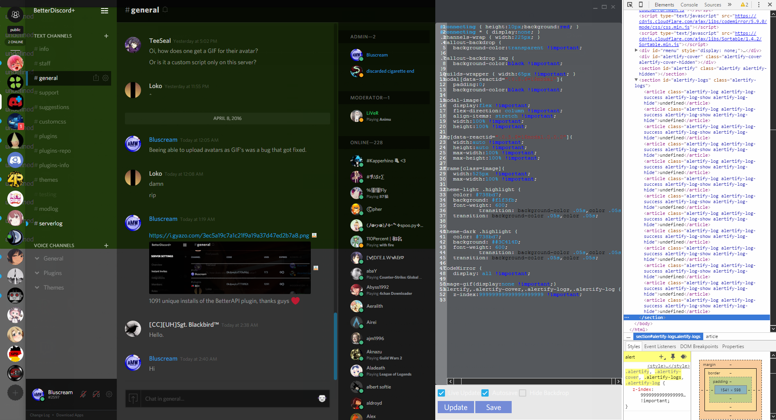Switch to the Console tab in DevTools

(689, 5)
